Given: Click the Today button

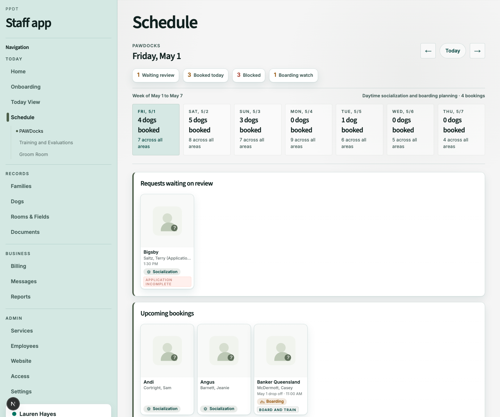Looking at the screenshot, I should 452,51.
